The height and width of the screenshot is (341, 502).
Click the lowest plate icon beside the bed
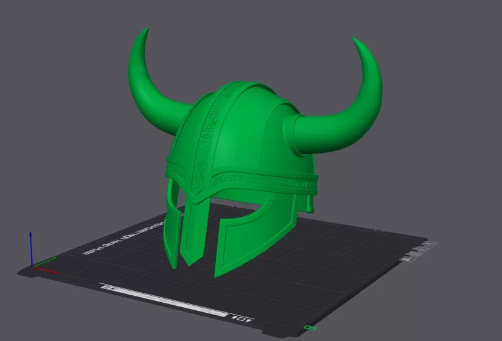(x=408, y=258)
